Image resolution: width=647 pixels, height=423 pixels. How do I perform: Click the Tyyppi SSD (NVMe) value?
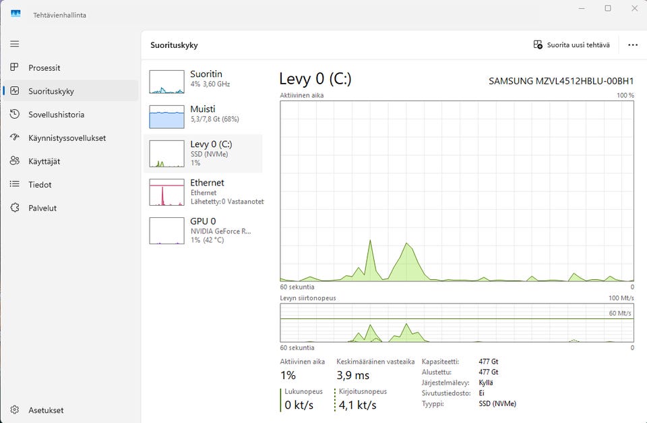point(497,403)
